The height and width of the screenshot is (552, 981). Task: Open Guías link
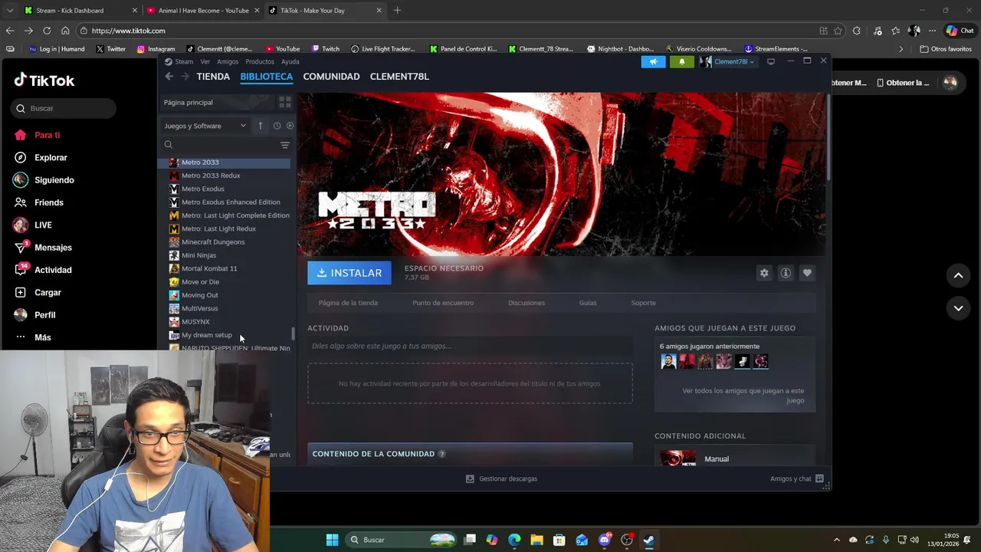[x=588, y=303]
